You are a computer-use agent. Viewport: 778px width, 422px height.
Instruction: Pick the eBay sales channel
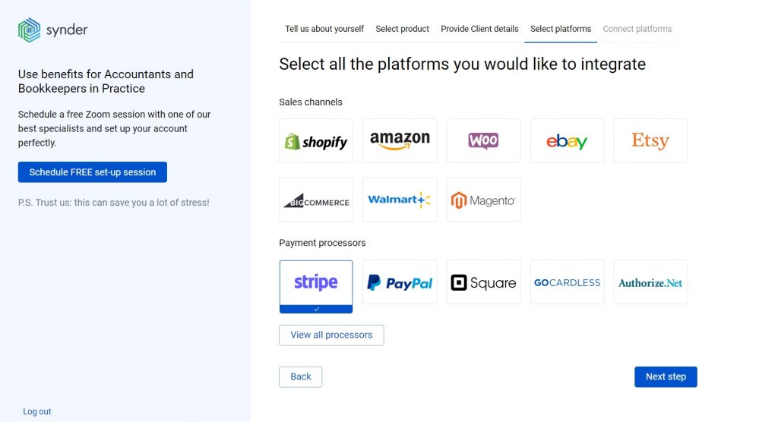567,141
